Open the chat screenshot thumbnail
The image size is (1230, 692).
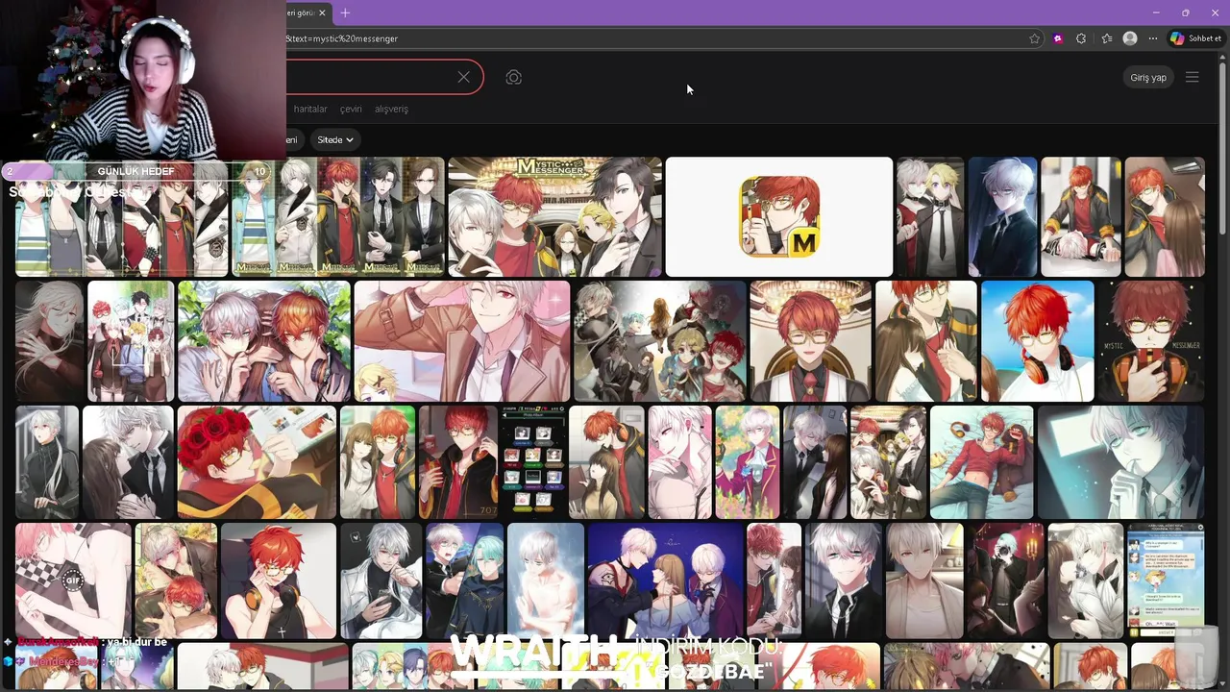pyautogui.click(x=1166, y=581)
